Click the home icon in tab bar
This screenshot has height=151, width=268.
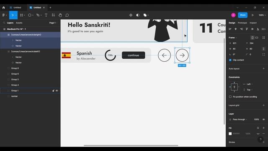click(x=4, y=8)
